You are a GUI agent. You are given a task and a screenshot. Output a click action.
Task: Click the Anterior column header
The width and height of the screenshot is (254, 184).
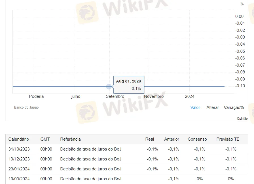172,139
